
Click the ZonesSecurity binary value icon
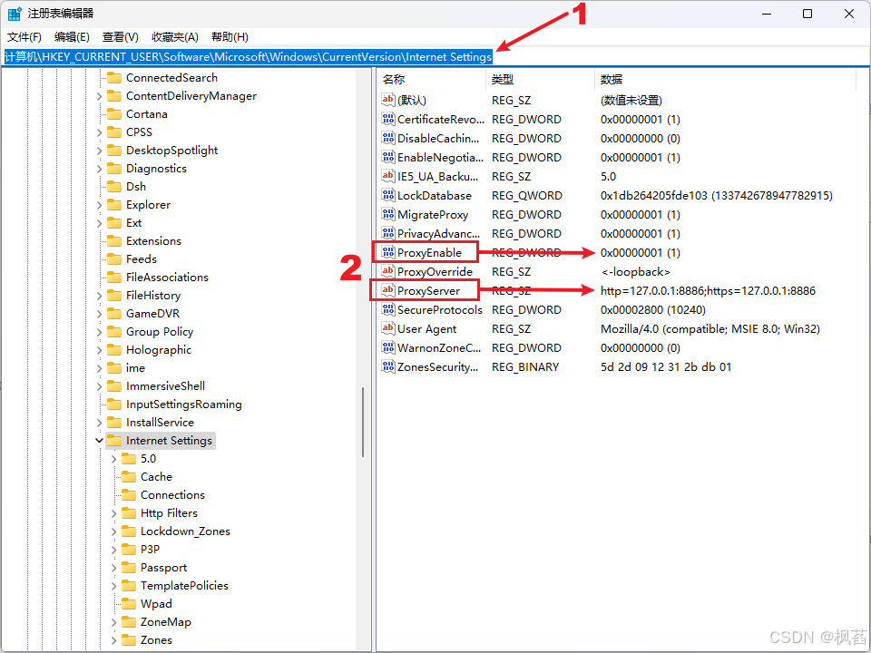click(x=387, y=366)
